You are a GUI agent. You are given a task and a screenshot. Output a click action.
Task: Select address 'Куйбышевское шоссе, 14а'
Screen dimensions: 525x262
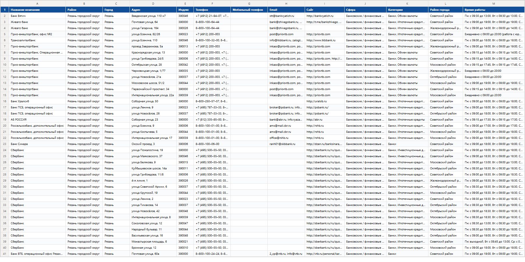[153, 168]
